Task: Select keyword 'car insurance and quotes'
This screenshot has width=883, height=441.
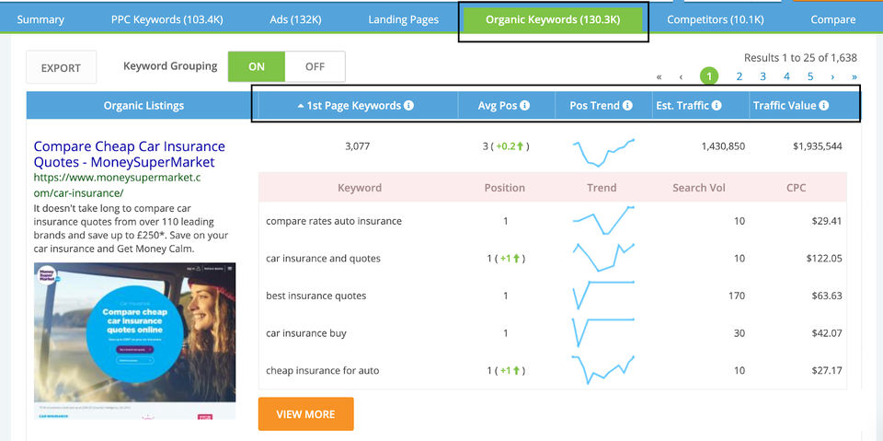Action: click(x=323, y=259)
